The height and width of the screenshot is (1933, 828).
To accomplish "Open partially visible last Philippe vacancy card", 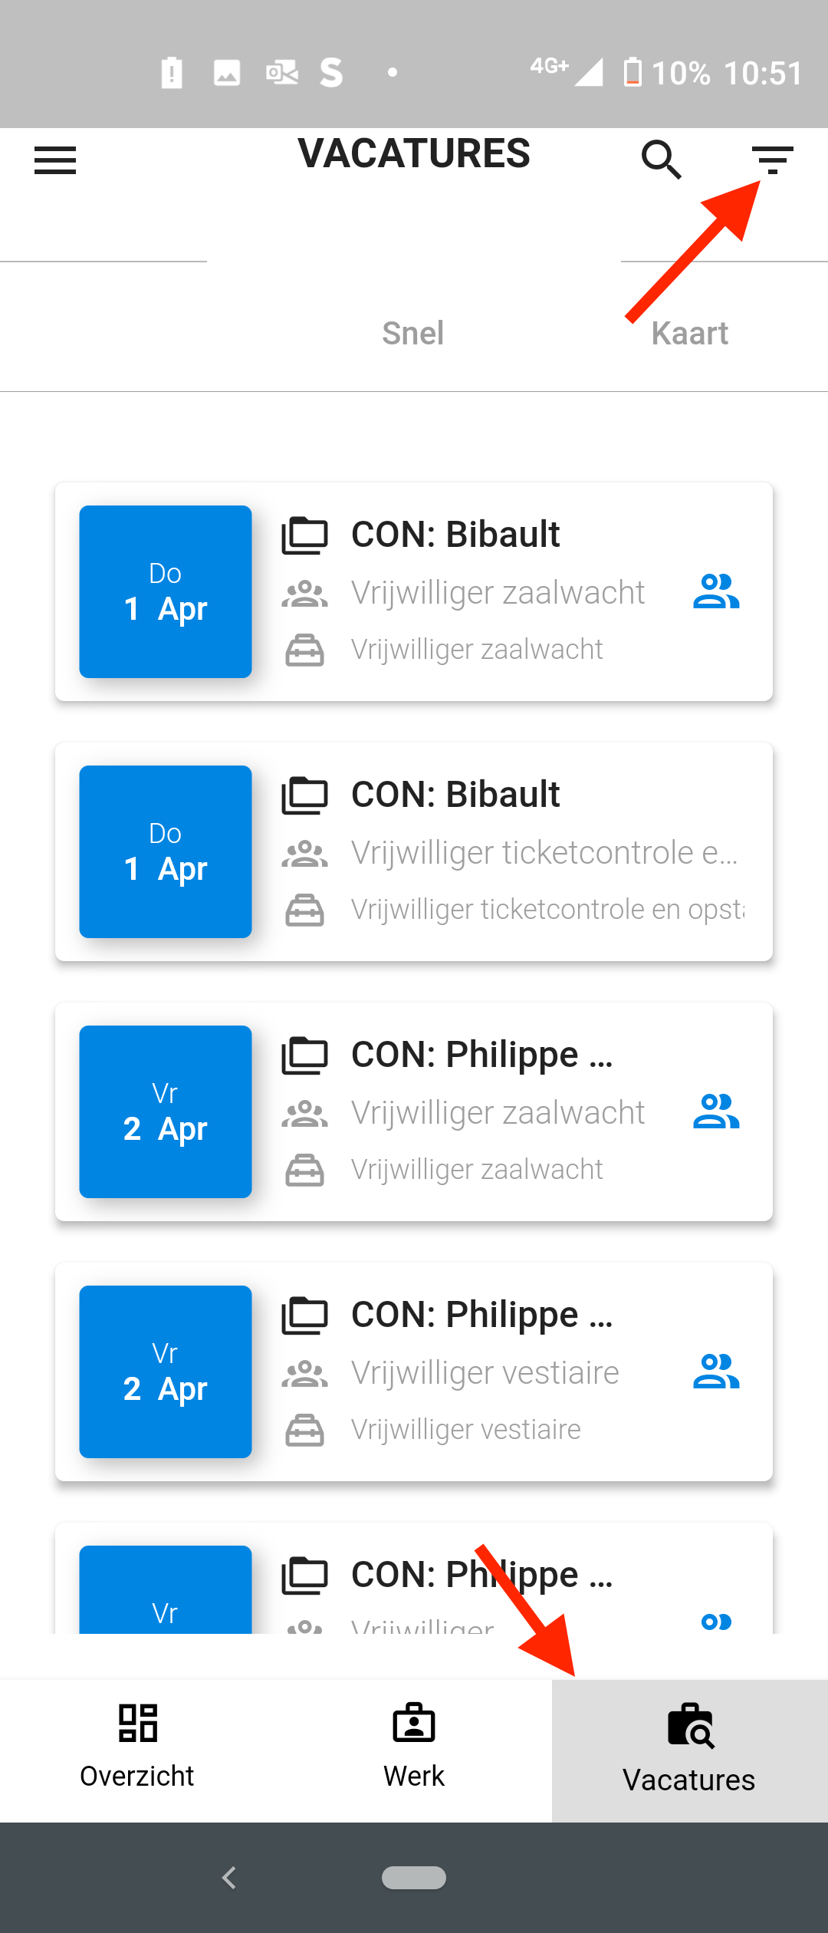I will click(414, 1578).
